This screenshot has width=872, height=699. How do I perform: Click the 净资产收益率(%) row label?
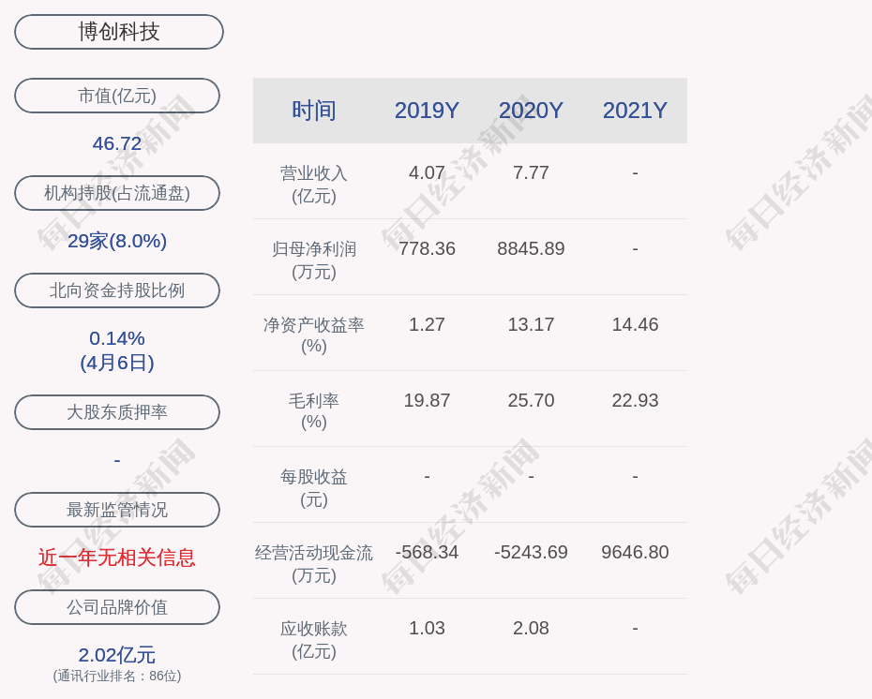pyautogui.click(x=314, y=335)
